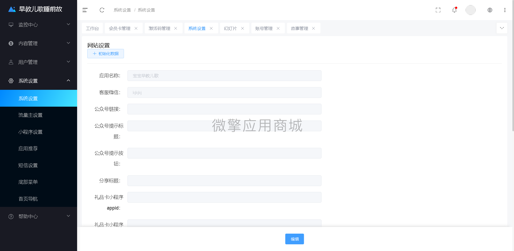Click the 初始化数据 button
514x251 pixels.
105,53
